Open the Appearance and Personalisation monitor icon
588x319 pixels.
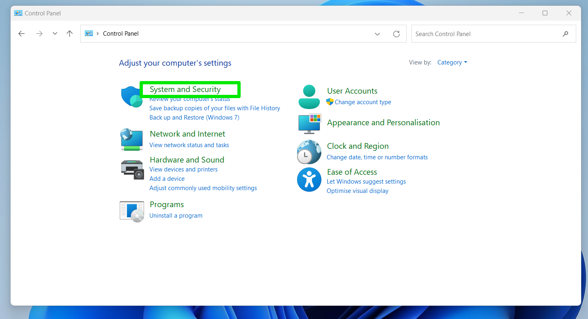click(309, 124)
